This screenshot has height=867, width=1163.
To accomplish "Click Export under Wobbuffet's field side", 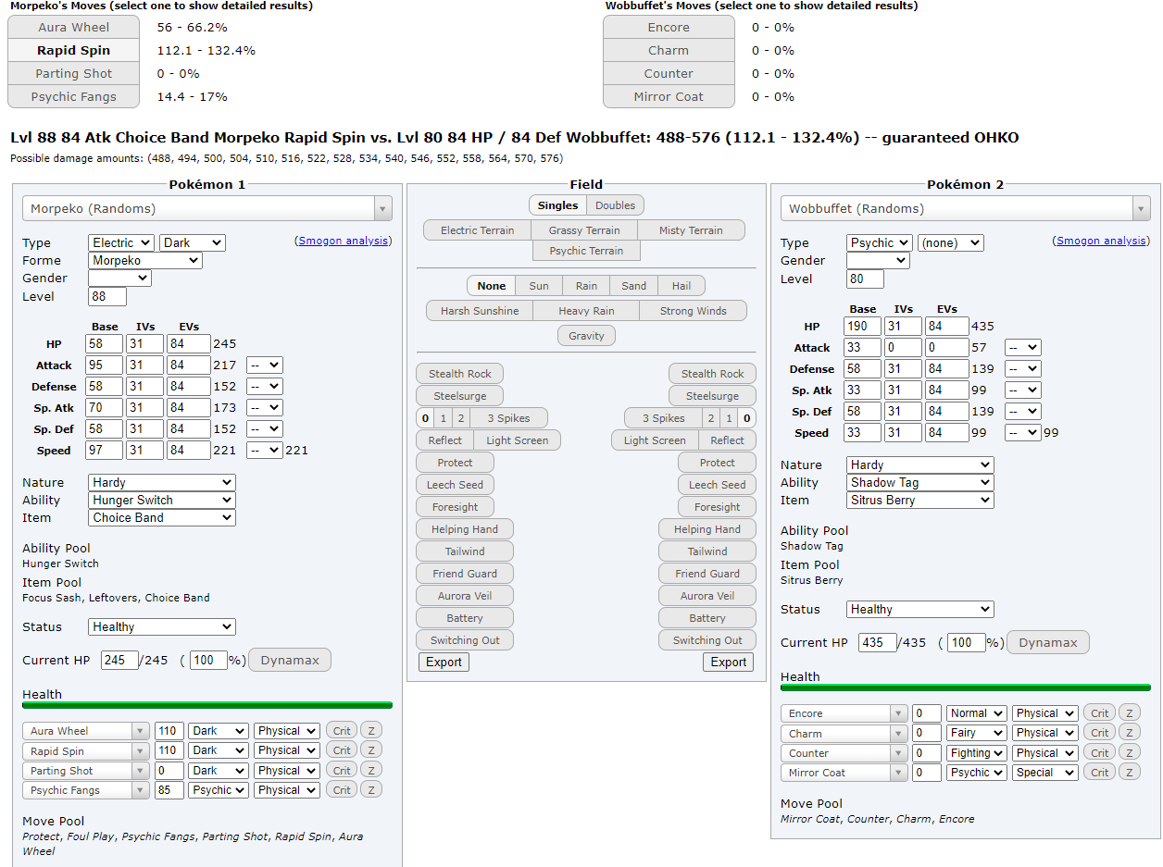I will [x=729, y=662].
